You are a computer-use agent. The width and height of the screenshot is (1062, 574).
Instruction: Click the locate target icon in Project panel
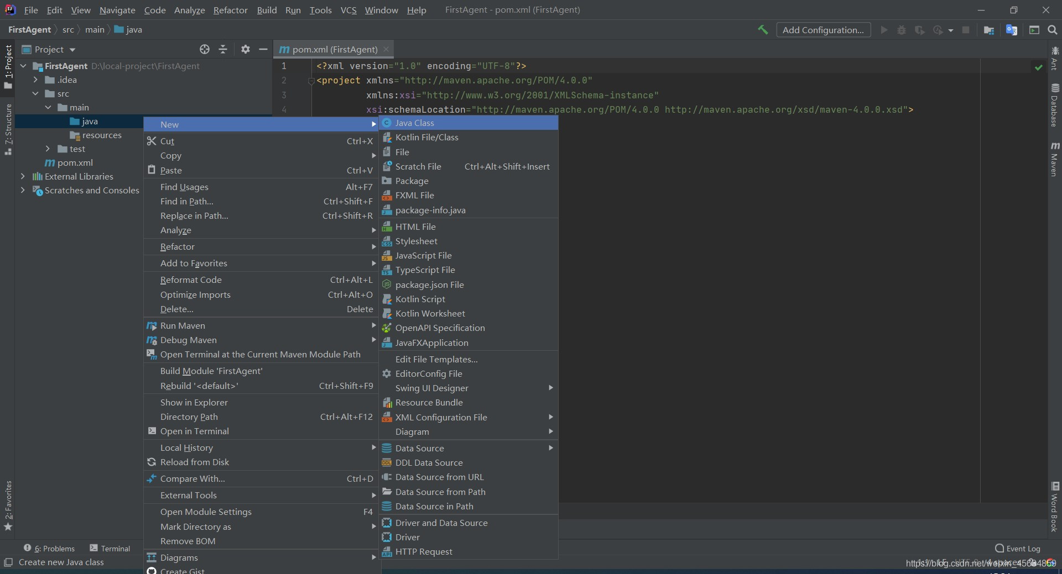click(205, 49)
